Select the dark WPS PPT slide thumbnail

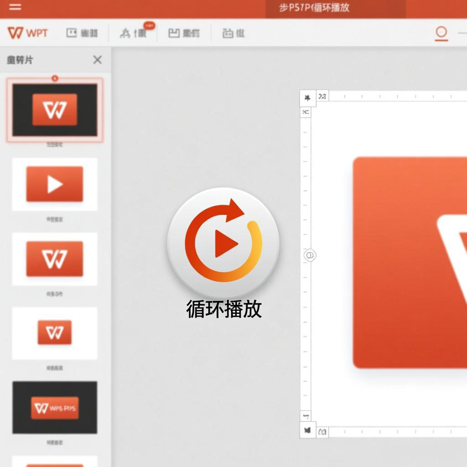(x=55, y=407)
